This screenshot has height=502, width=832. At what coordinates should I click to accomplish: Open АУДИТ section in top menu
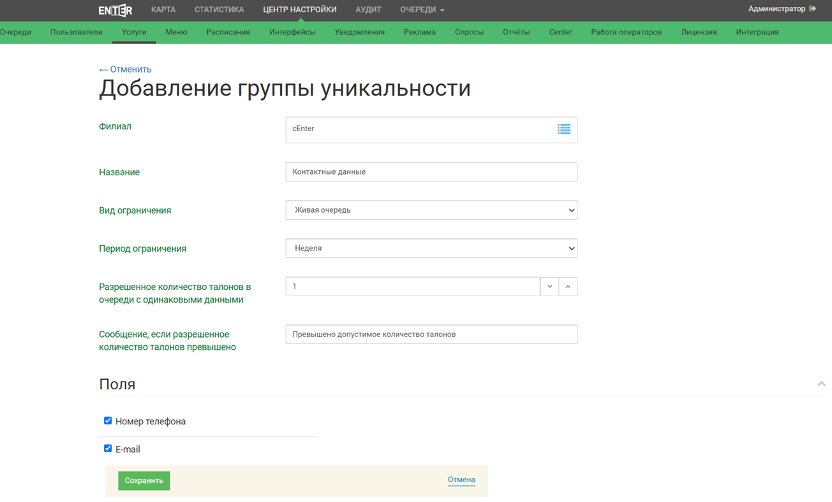click(x=368, y=10)
